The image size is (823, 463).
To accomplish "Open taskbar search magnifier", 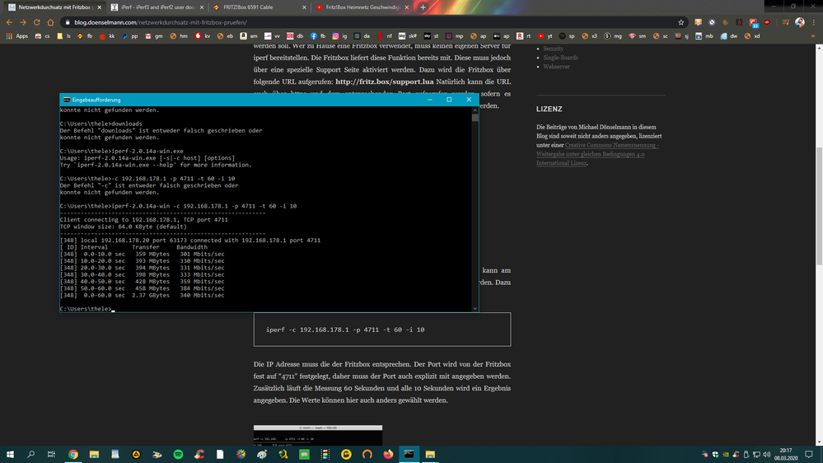I will tap(30, 454).
